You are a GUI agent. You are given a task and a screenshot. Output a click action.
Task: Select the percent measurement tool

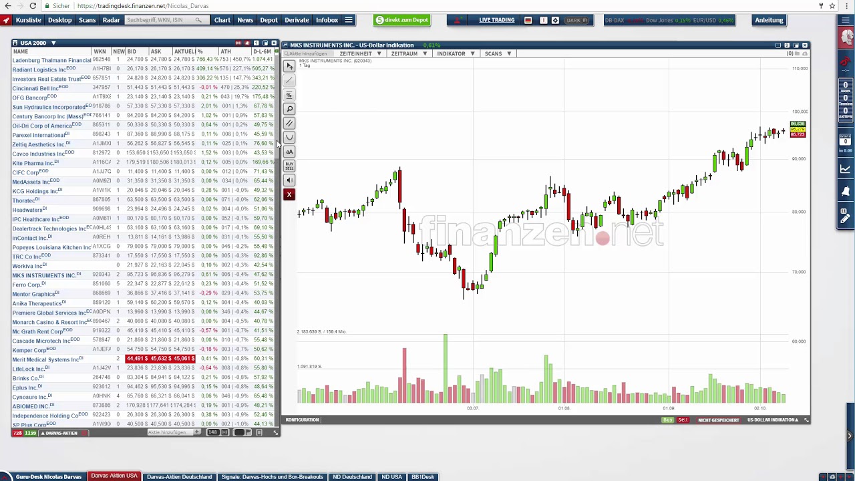[x=289, y=95]
